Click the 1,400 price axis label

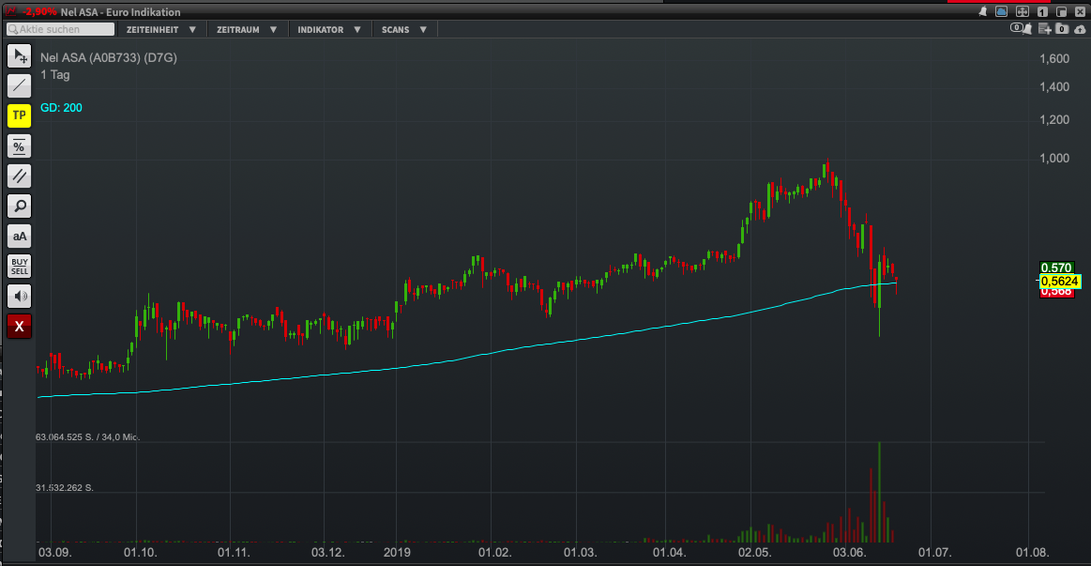1054,87
